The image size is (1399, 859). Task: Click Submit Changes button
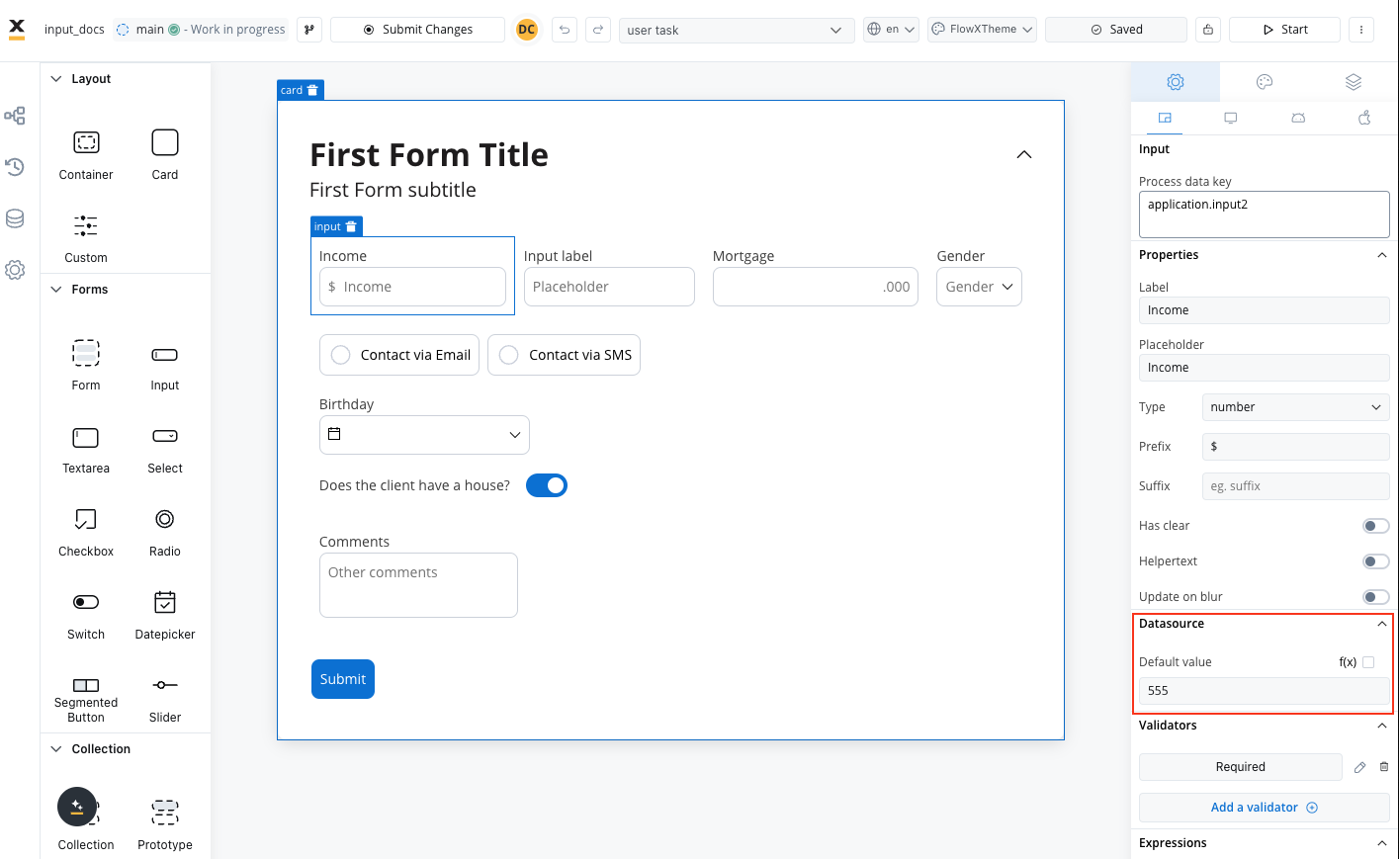(x=417, y=30)
